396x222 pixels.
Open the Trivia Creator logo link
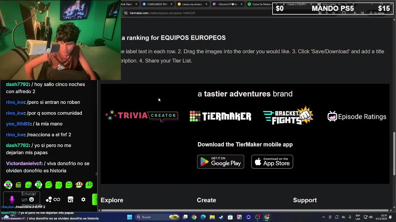pyautogui.click(x=142, y=116)
